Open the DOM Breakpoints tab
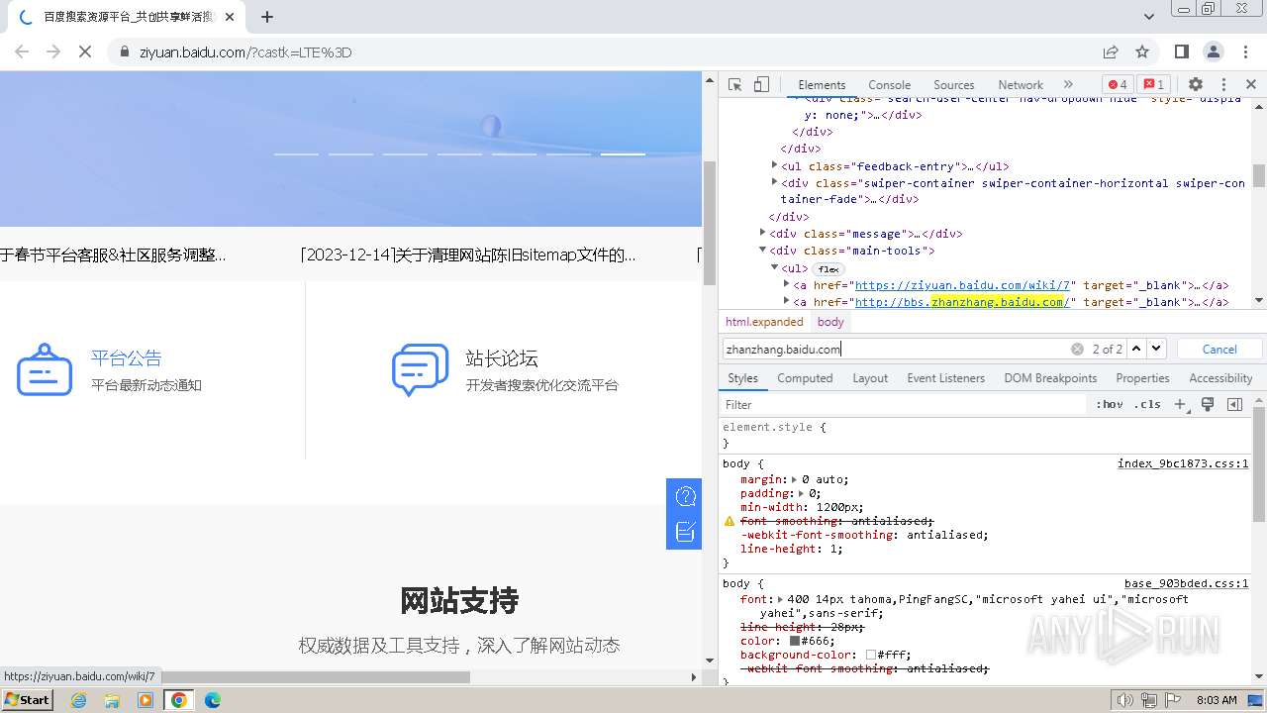The image size is (1267, 713). click(x=1050, y=378)
